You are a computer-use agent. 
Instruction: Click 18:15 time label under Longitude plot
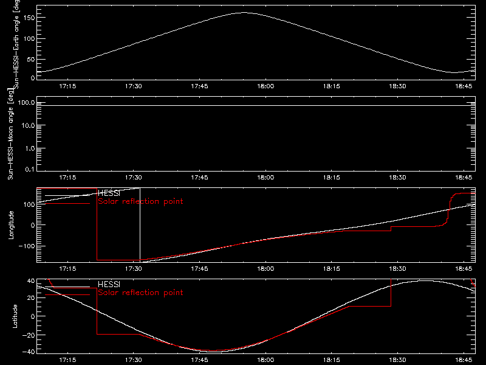click(332, 269)
